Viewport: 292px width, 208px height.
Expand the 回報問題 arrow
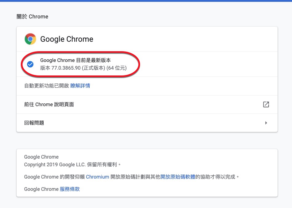[x=266, y=123]
